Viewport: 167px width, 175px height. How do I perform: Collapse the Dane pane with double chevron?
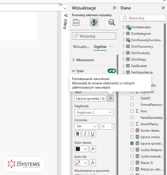click(x=163, y=8)
